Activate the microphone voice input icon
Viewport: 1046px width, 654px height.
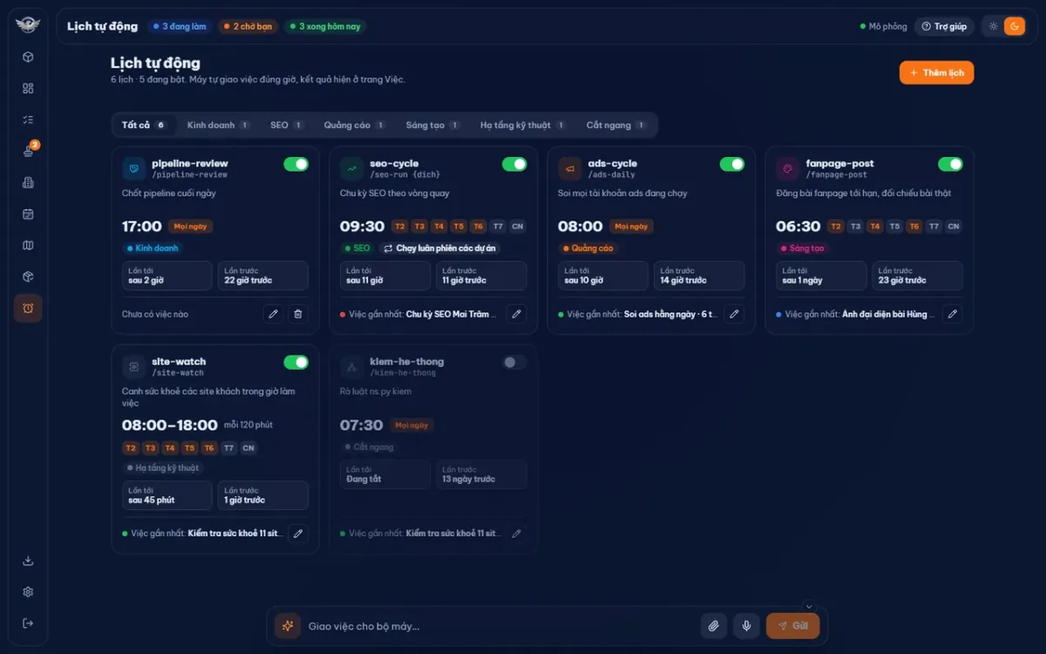(x=746, y=626)
